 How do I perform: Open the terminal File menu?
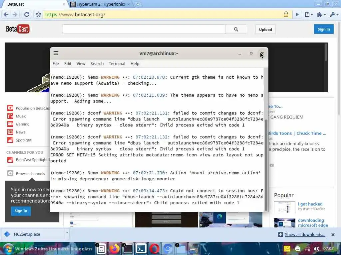56,63
